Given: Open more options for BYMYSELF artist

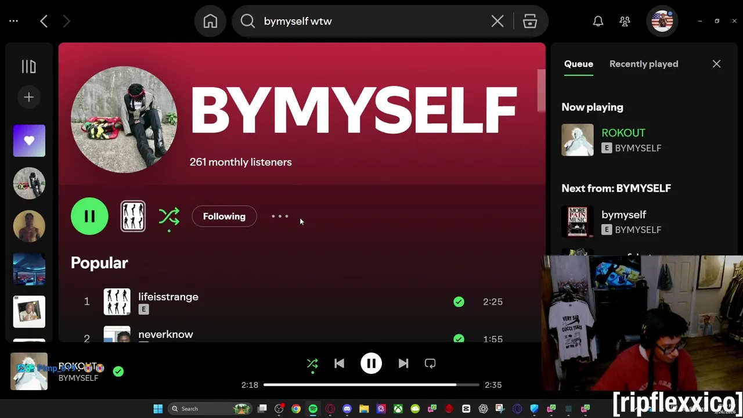Looking at the screenshot, I should (x=280, y=216).
